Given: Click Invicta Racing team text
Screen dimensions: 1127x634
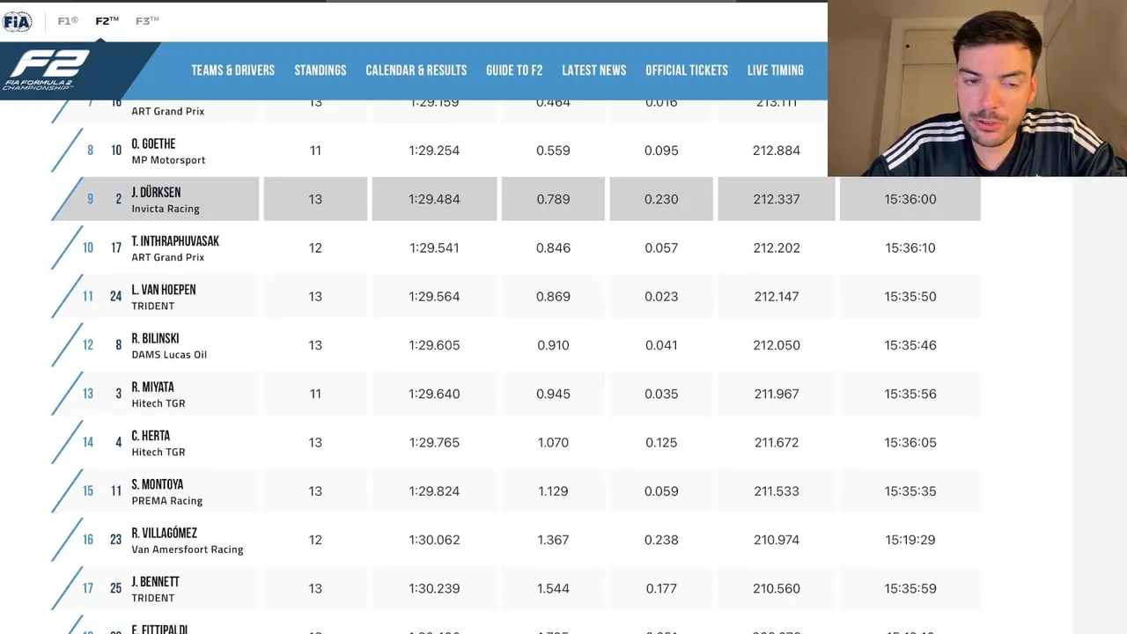Looking at the screenshot, I should (x=166, y=209).
